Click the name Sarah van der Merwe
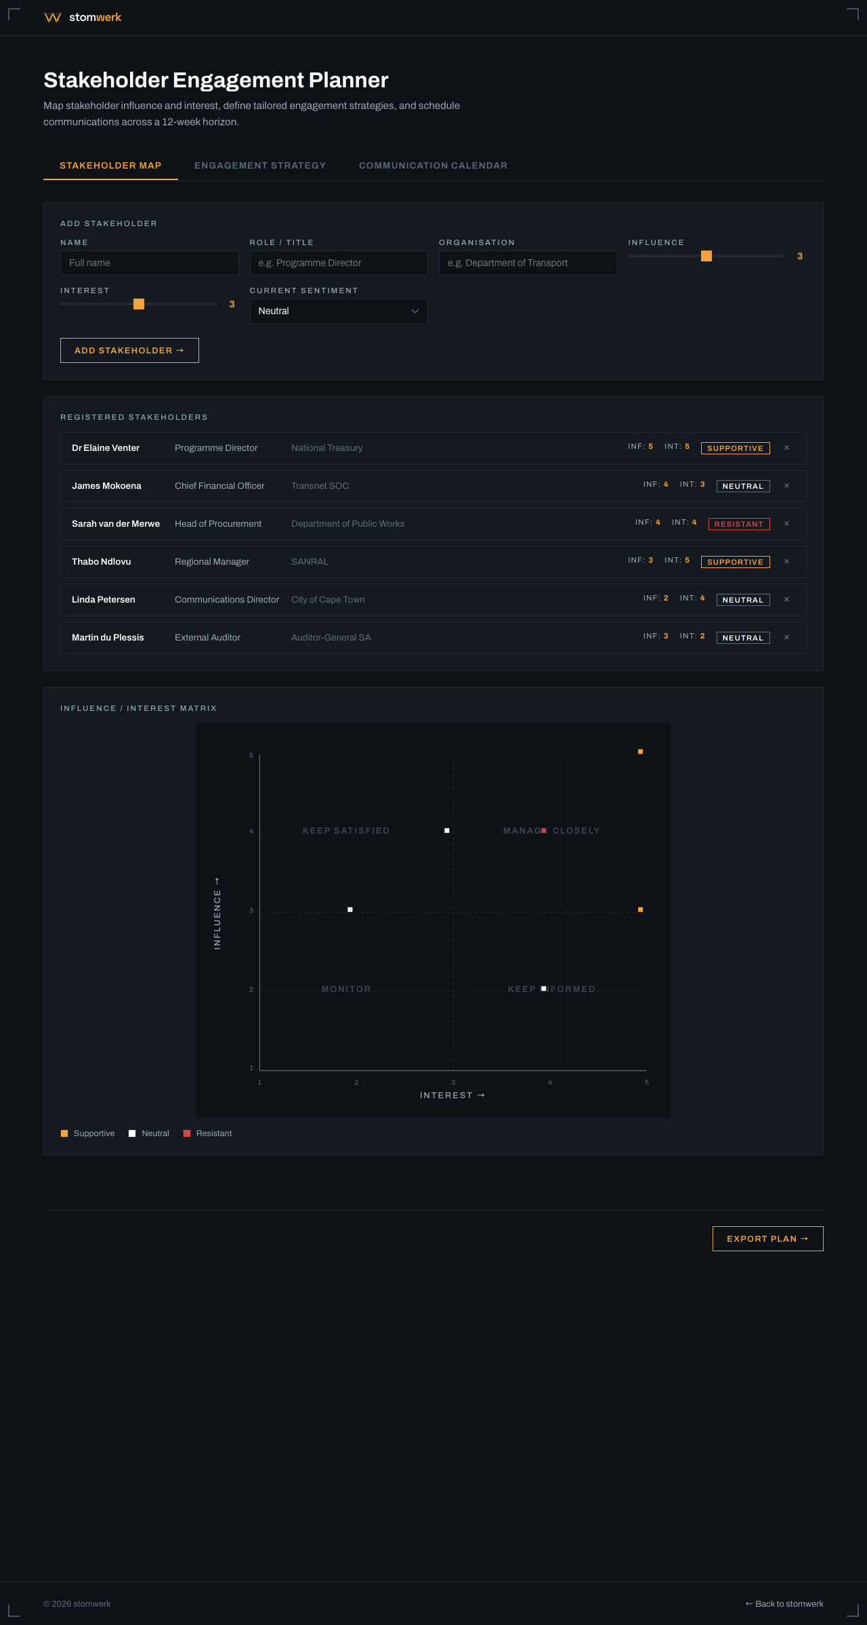This screenshot has height=1625, width=867. pyautogui.click(x=116, y=524)
